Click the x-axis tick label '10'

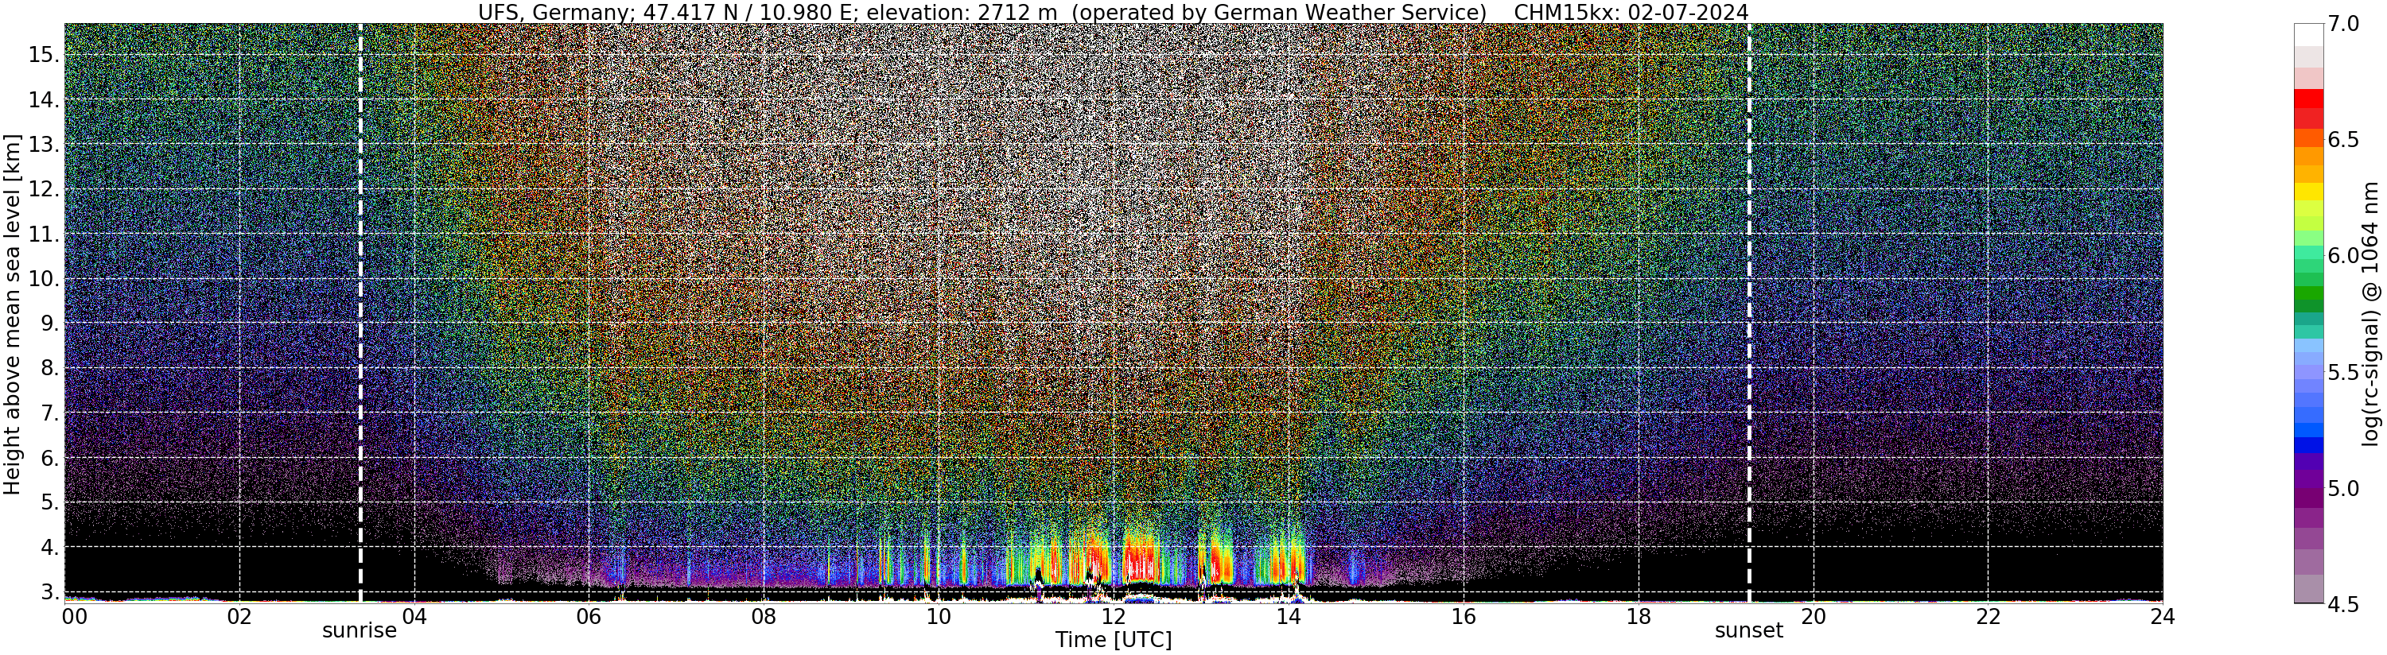pyautogui.click(x=939, y=617)
